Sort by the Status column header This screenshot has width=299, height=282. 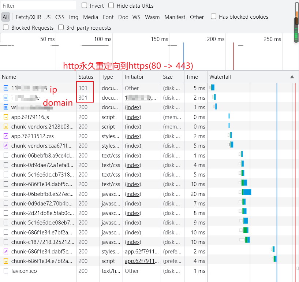pyautogui.click(x=88, y=77)
